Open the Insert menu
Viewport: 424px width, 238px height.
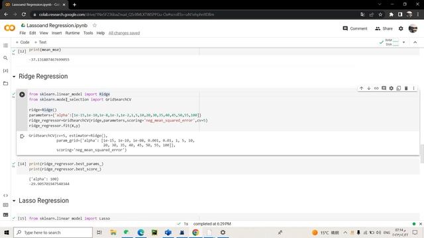point(56,33)
